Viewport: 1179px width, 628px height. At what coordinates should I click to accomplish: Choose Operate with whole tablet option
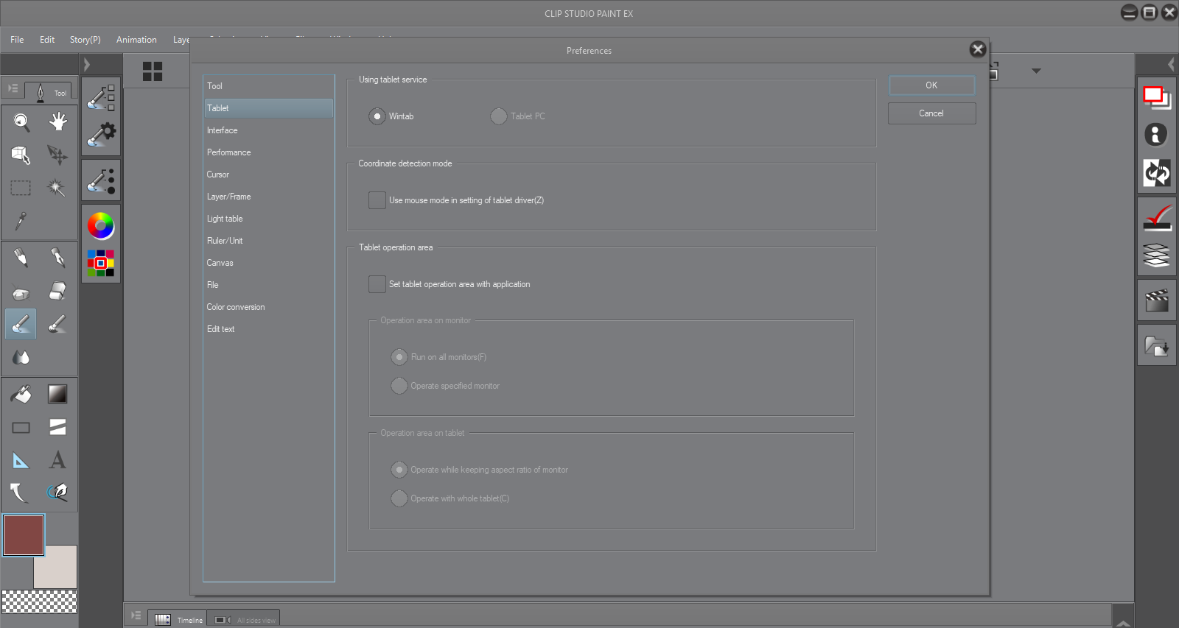pyautogui.click(x=399, y=498)
